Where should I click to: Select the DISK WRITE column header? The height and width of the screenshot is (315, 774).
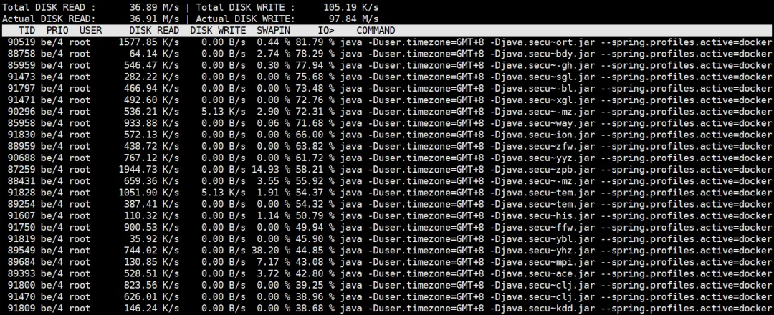coord(218,31)
